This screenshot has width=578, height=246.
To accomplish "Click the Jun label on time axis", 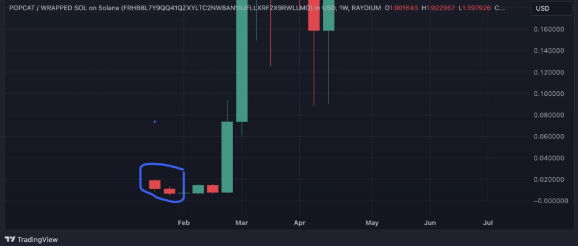I will pyautogui.click(x=430, y=223).
